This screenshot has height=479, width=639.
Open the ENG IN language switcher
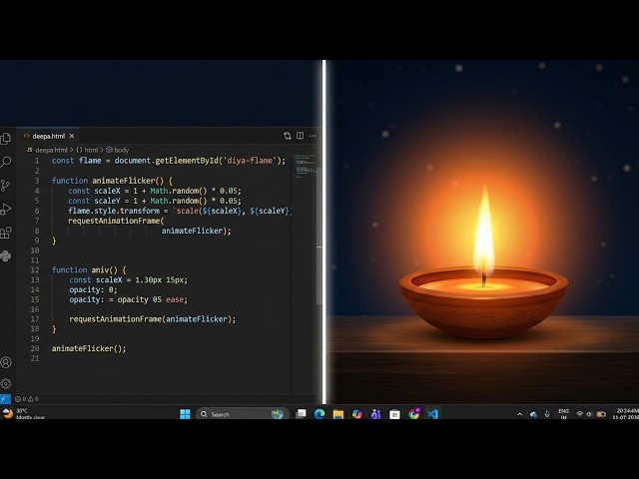563,414
